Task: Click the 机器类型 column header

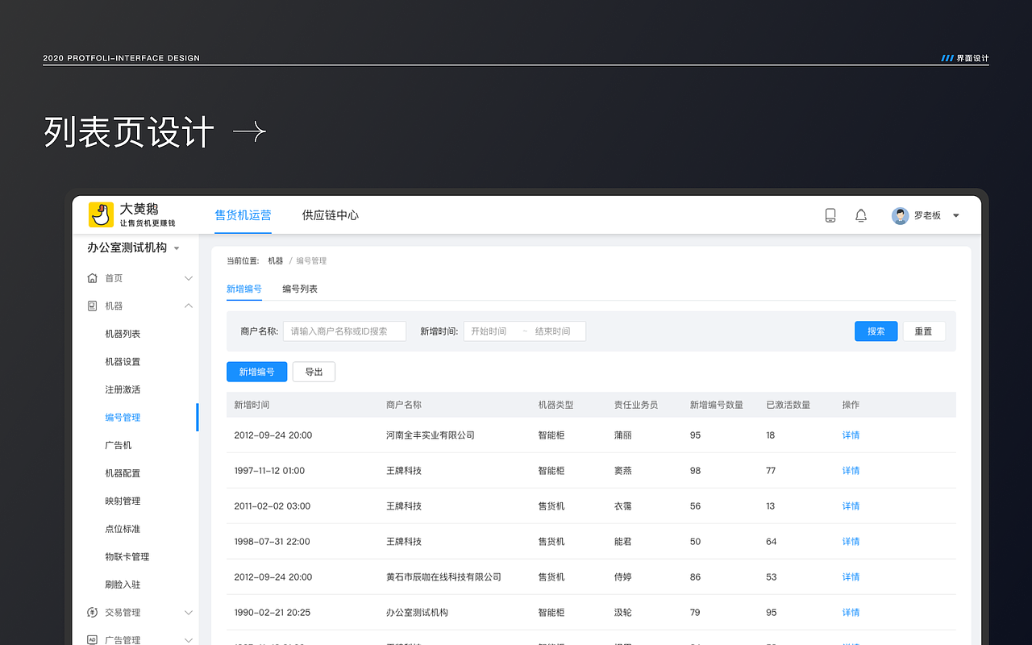Action: click(x=556, y=405)
